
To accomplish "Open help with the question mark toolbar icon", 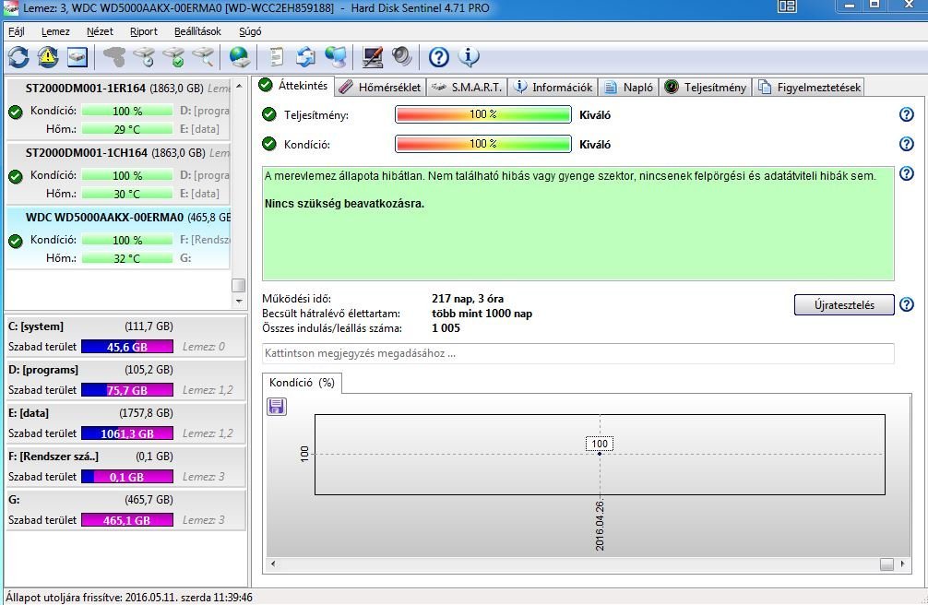I will (438, 57).
